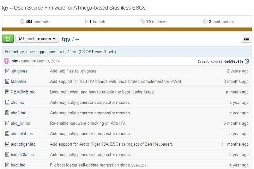
Task: Click the sim- user avatar
Action: pos(7,61)
